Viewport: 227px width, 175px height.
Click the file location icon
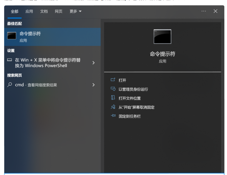pos(113,98)
